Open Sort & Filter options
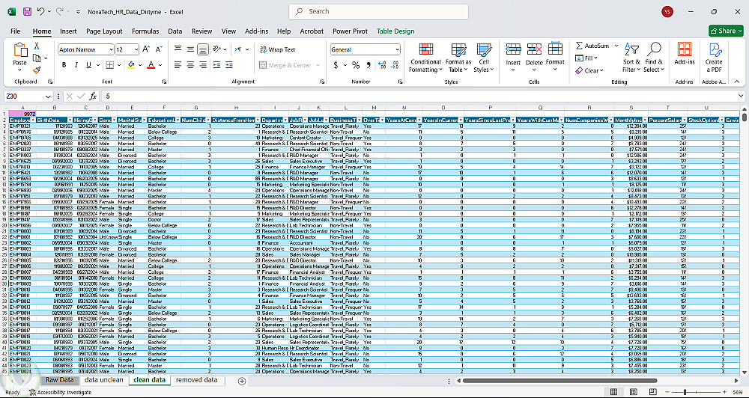 (x=631, y=58)
